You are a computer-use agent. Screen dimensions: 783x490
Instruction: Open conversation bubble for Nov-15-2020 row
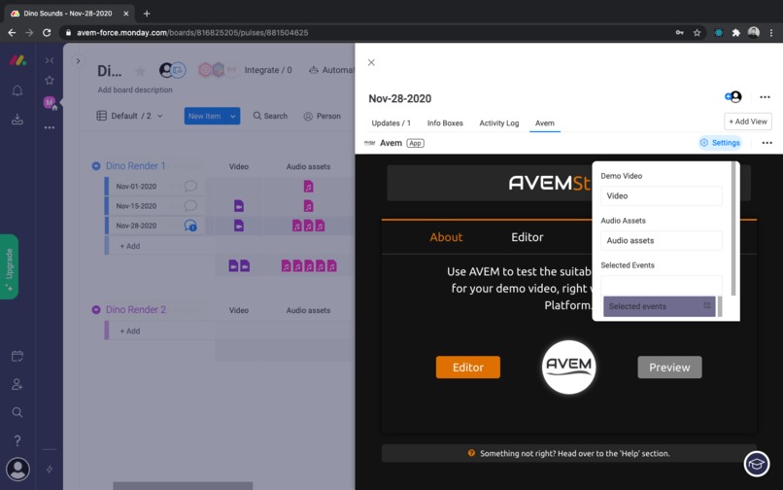[x=190, y=205]
